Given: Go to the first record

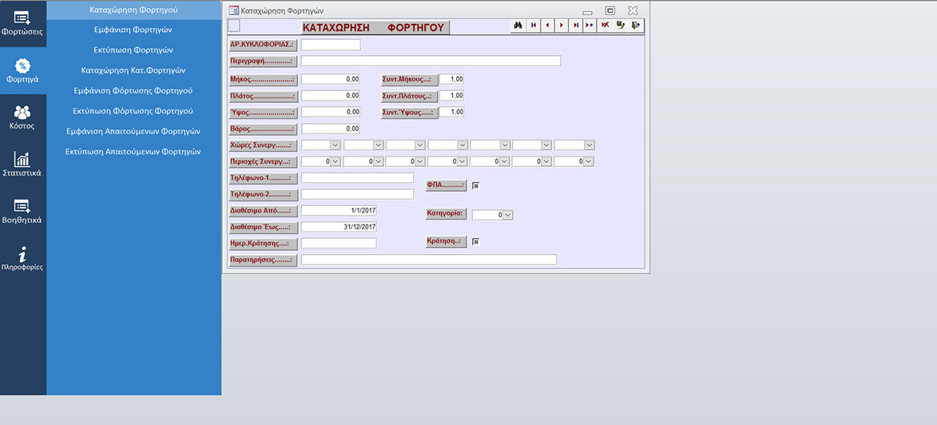Looking at the screenshot, I should click(x=533, y=26).
